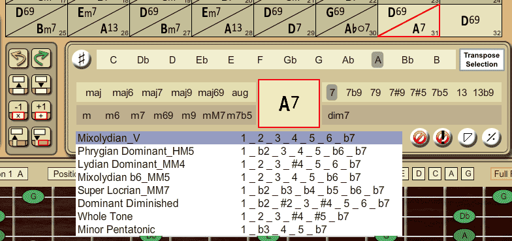Click green Db note marker on fretboard
Image resolution: width=512 pixels, height=241 pixels.
click(x=464, y=216)
